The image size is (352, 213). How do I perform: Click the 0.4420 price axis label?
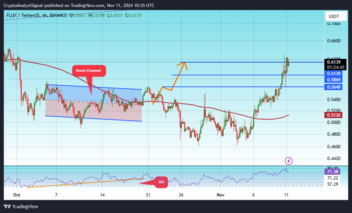point(334,159)
